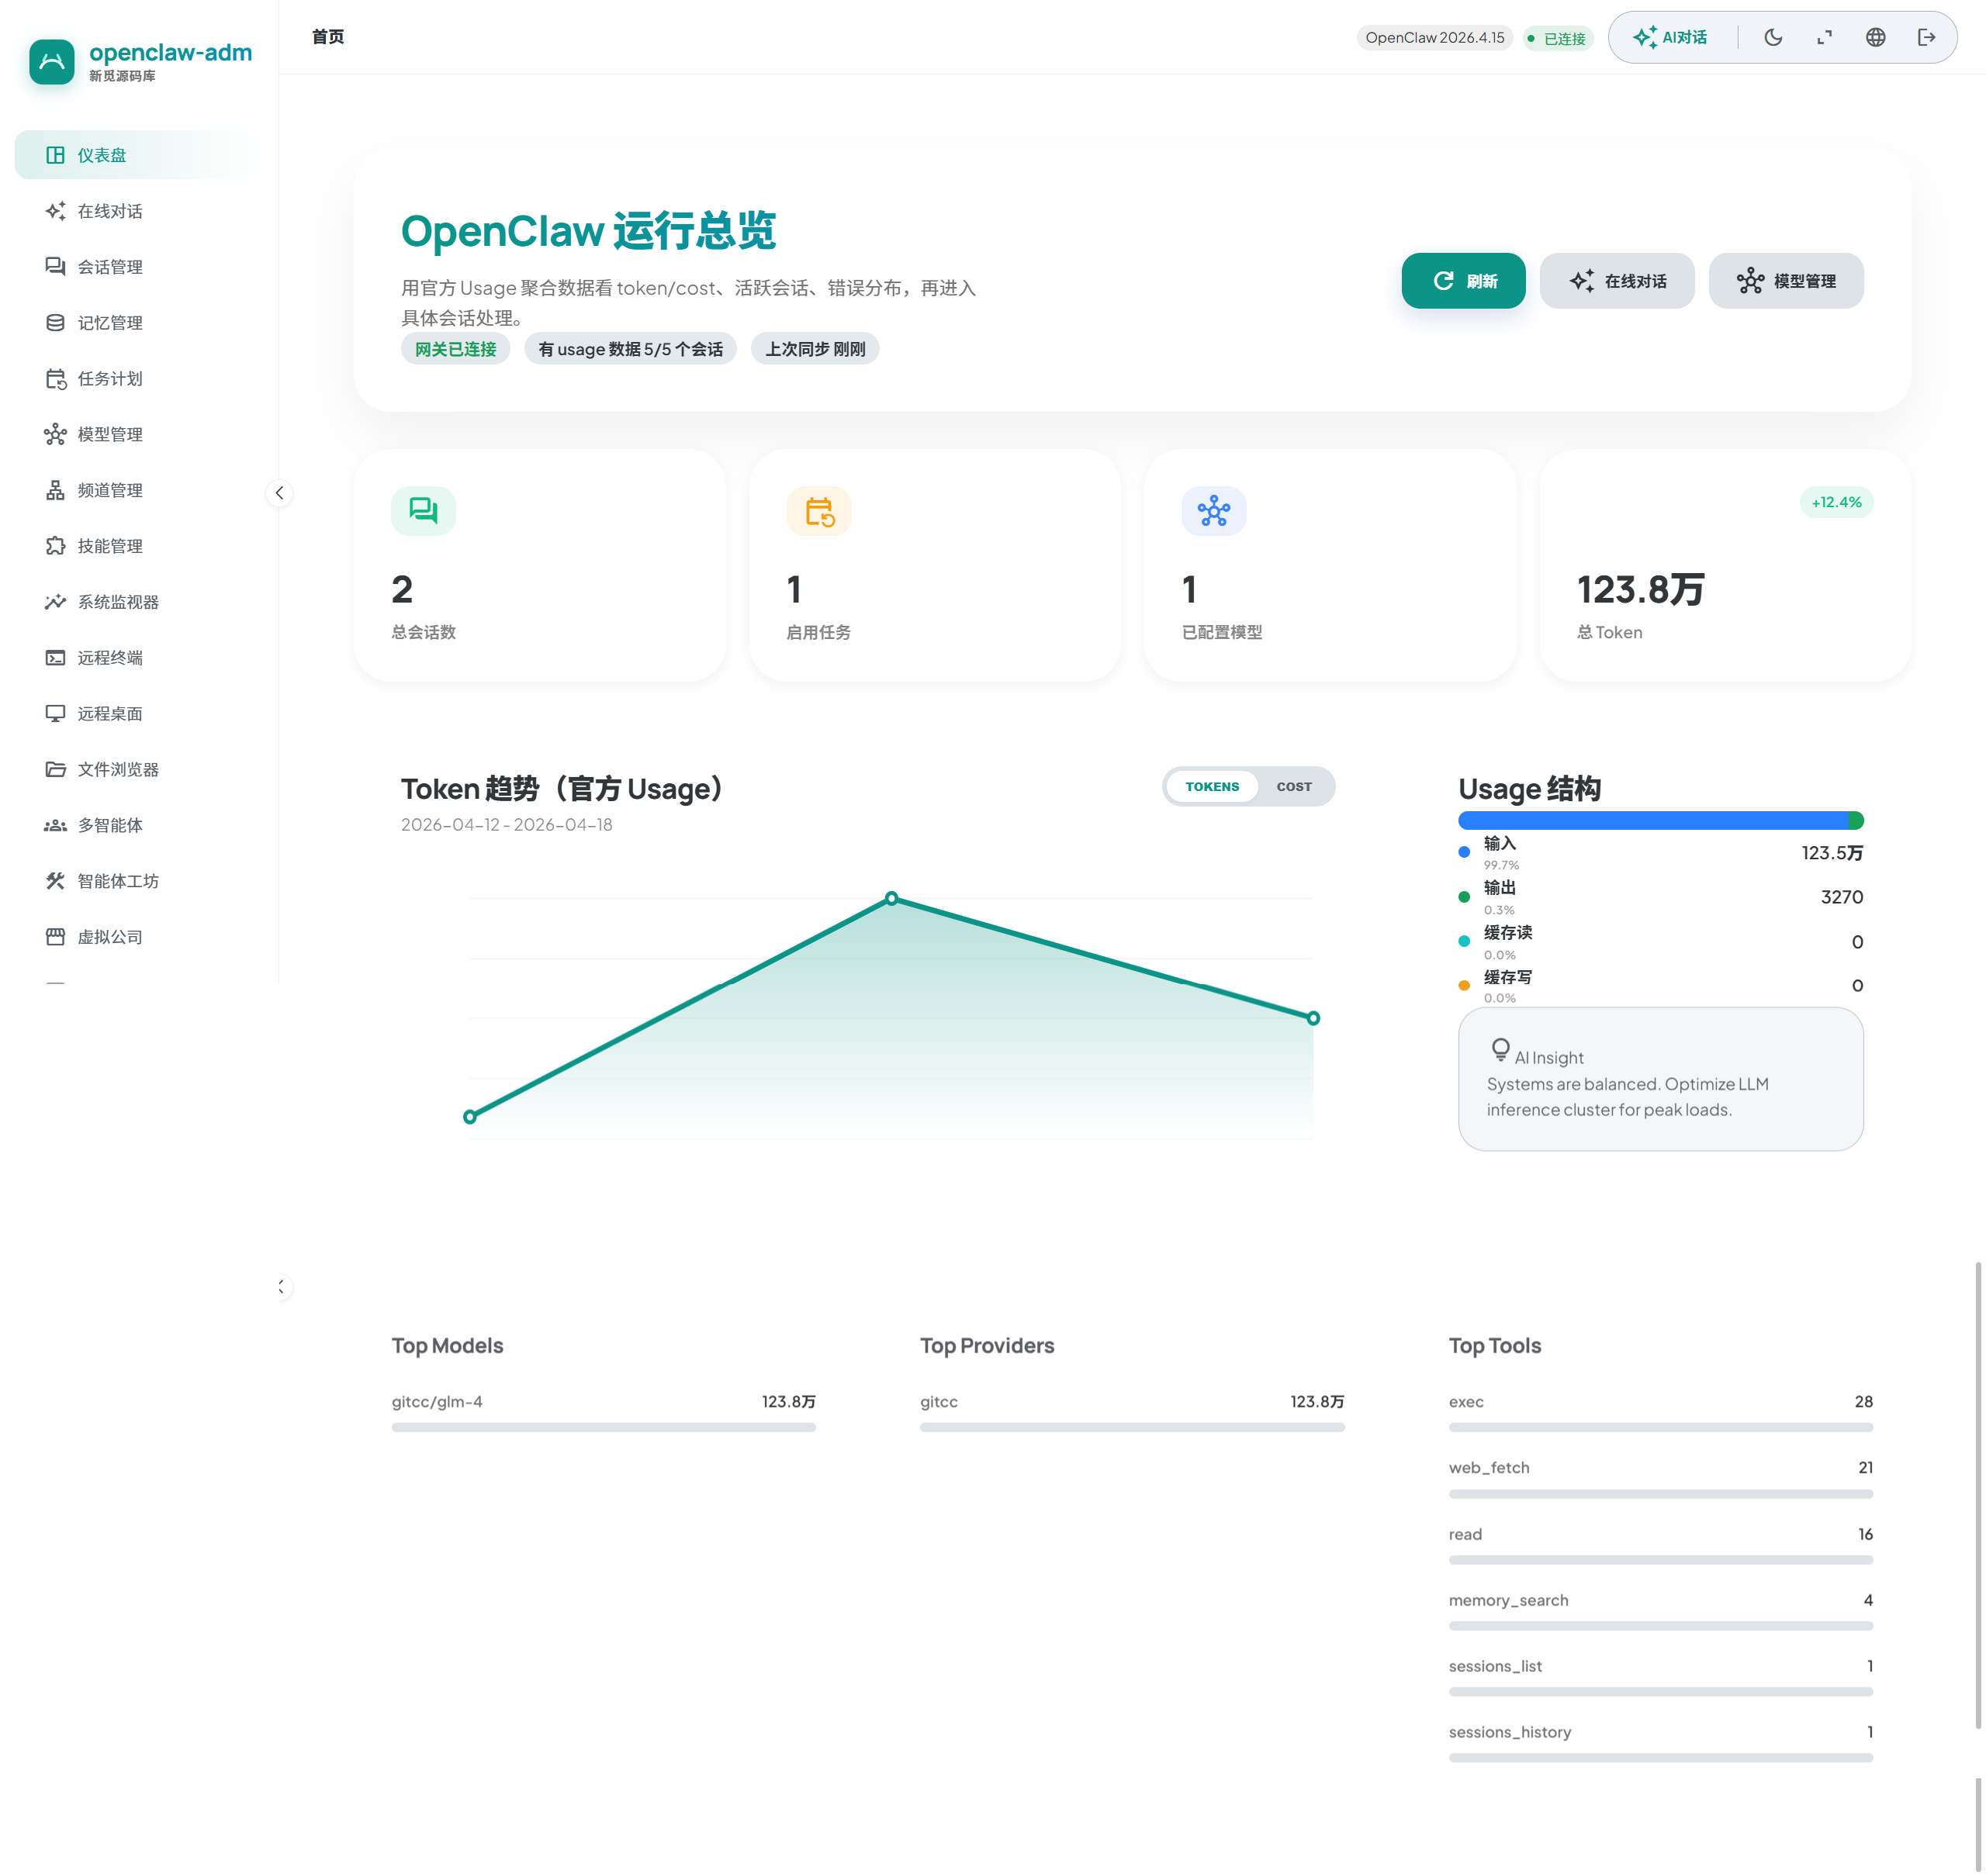Click the fullscreen expand icon in header
This screenshot has height=1876, width=1986.
pos(1824,37)
